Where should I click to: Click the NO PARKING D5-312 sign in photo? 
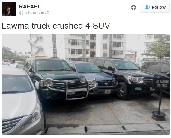pos(161,83)
